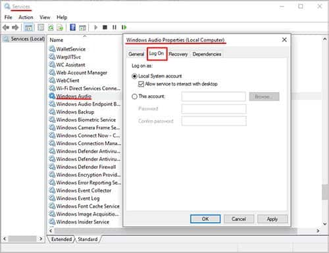Image resolution: width=329 pixels, height=253 pixels.
Task: Select Windows Font Cache Service row
Action: 85,206
